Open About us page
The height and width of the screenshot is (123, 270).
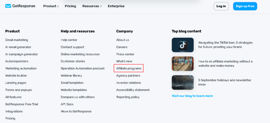pyautogui.click(x=123, y=40)
